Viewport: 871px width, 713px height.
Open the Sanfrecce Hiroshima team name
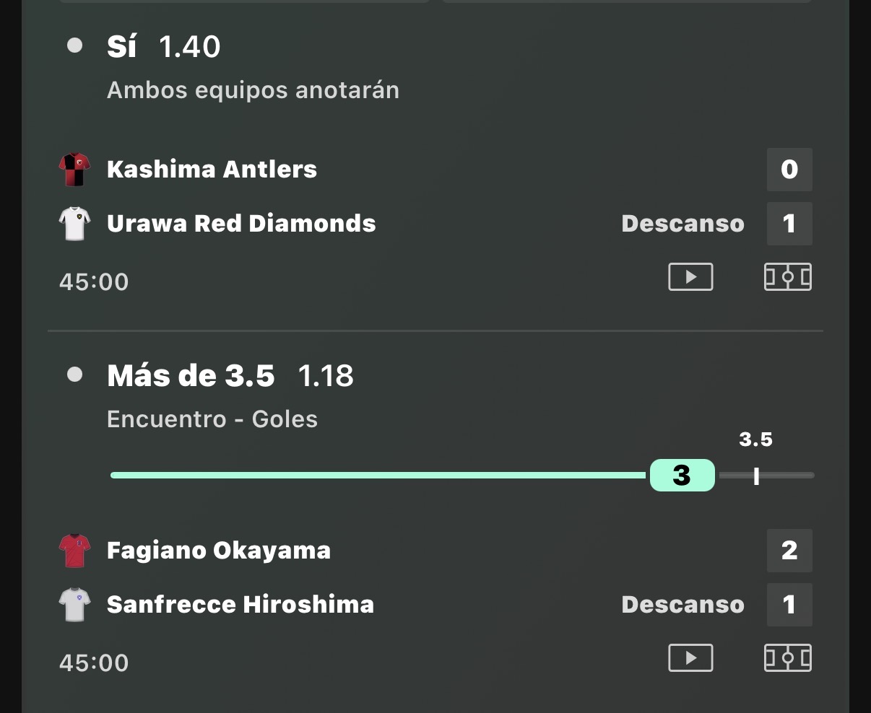[240, 605]
